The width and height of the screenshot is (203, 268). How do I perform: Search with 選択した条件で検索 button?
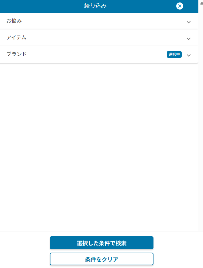[x=101, y=243]
